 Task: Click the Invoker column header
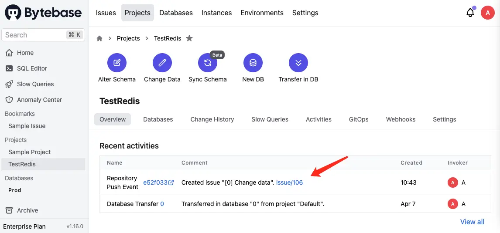(x=458, y=162)
